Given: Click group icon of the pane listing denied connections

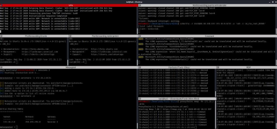Looking at the screenshot, I should (x=140, y=67).
